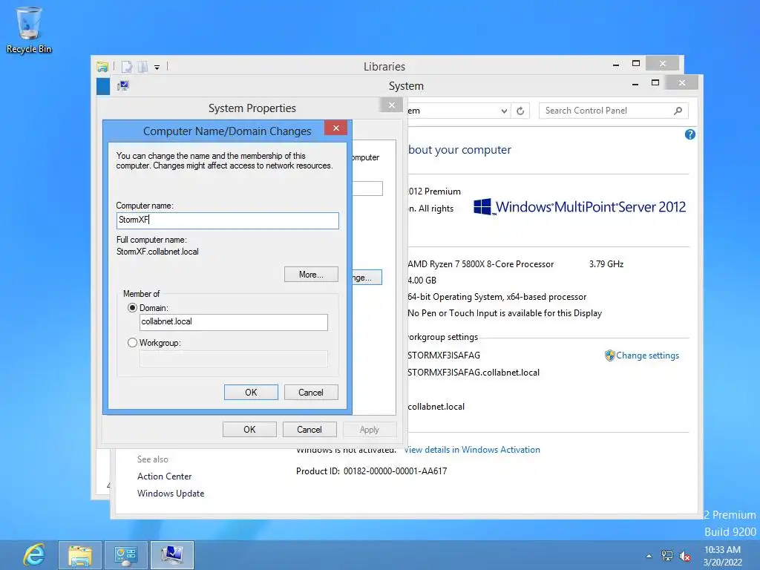The image size is (760, 570).
Task: Click the Product ID 00182-00000-00001-AA617 text
Action: 371,471
